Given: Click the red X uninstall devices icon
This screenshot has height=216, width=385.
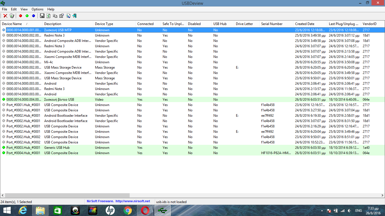Looking at the screenshot, I should point(5,16).
